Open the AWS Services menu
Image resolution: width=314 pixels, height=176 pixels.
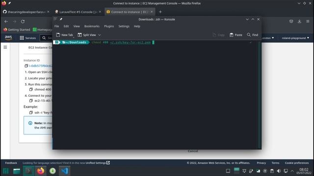27,38
